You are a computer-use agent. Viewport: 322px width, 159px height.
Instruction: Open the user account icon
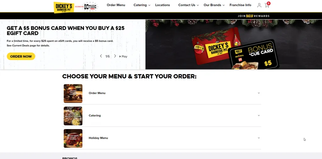click(259, 5)
